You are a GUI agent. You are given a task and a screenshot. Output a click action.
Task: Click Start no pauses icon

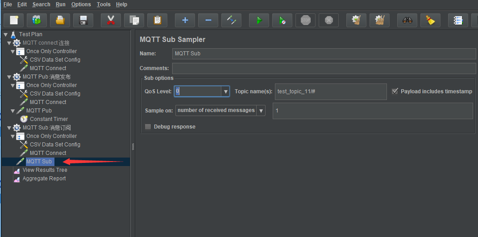[282, 21]
